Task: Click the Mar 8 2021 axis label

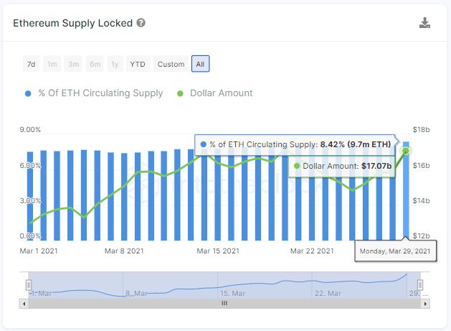Action: pos(124,251)
